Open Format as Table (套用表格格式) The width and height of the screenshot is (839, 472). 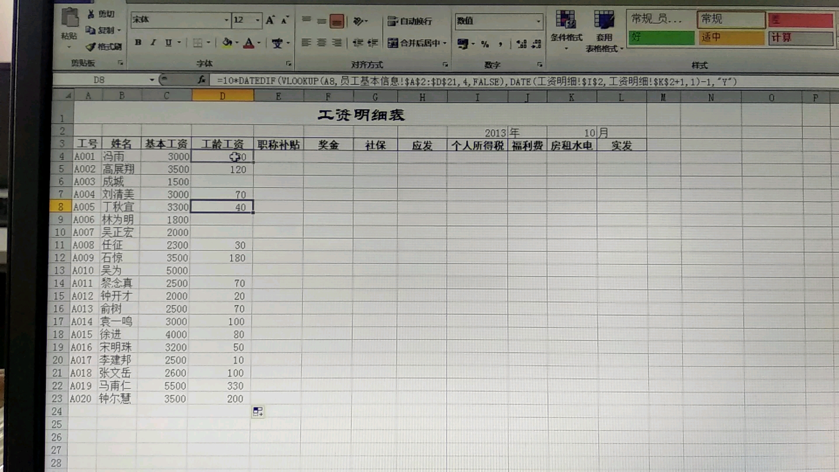click(x=604, y=31)
